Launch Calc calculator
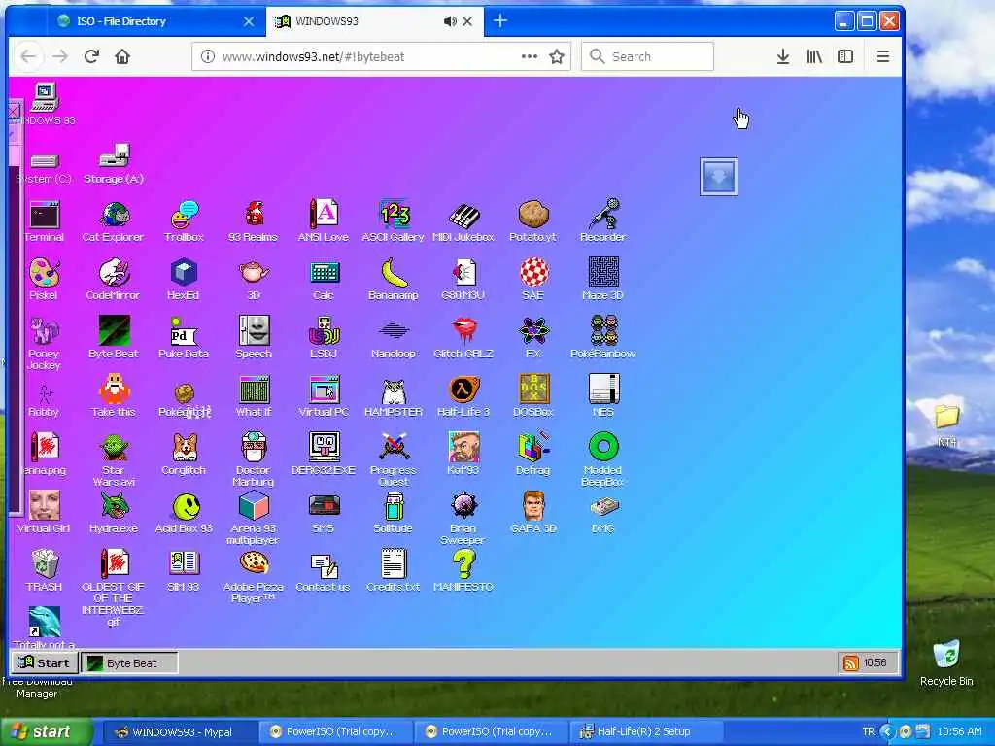The width and height of the screenshot is (995, 746). click(x=324, y=280)
